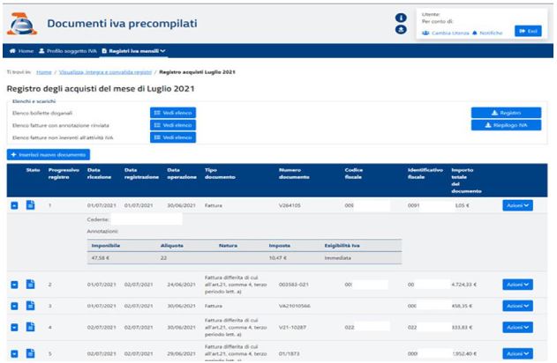
Task: Click Tipo documento column header
Action: click(220, 174)
